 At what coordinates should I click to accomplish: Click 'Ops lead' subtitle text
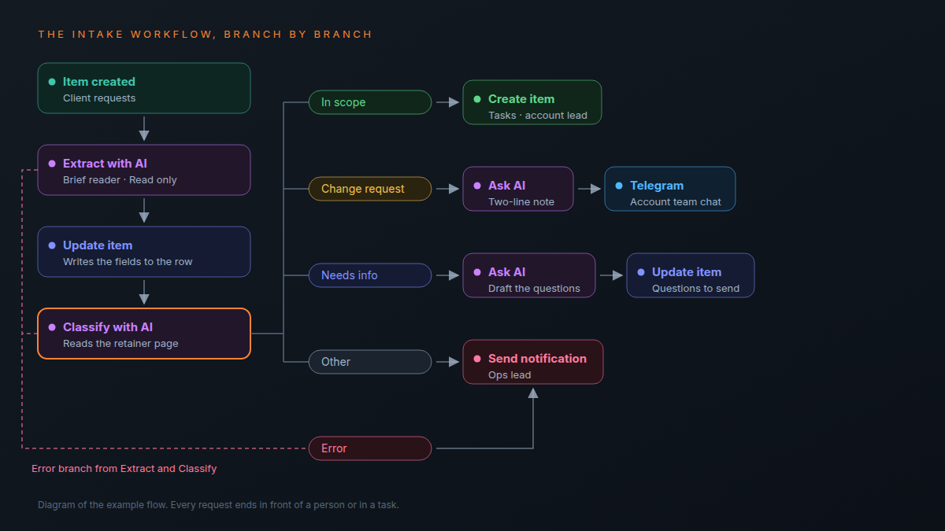pos(510,375)
